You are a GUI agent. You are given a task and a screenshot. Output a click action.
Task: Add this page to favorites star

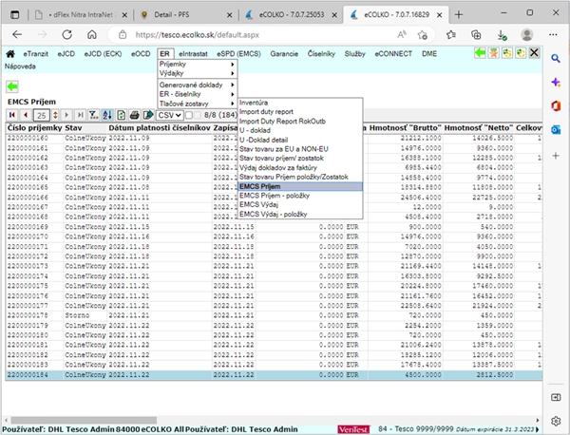(422, 35)
